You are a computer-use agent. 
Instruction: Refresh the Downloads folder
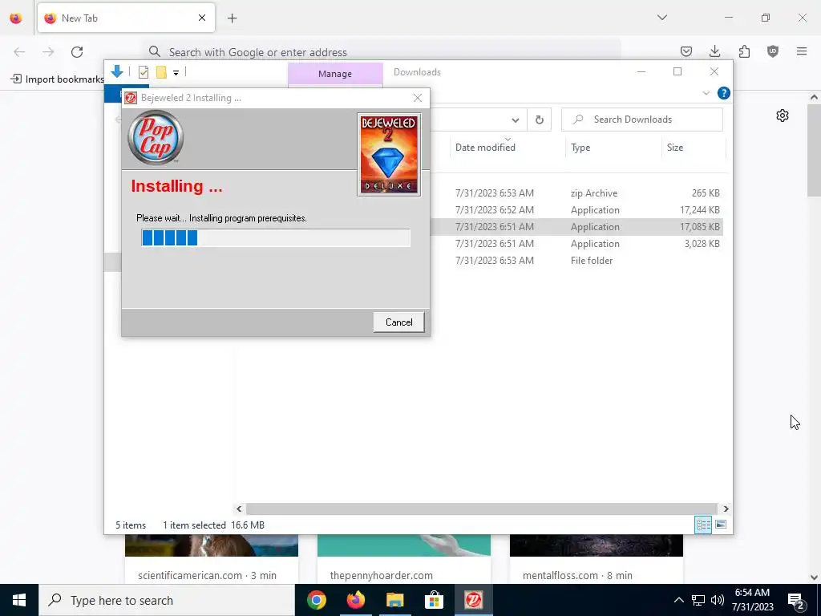[540, 120]
